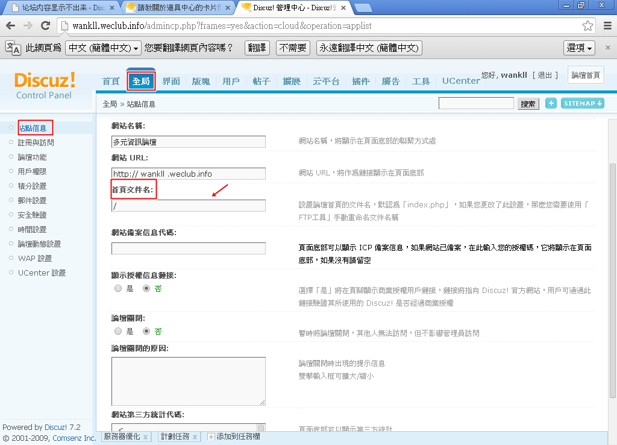The width and height of the screenshot is (617, 445).
Task: Open the 中文 (簡體中文) language dropdown
Action: coord(103,48)
